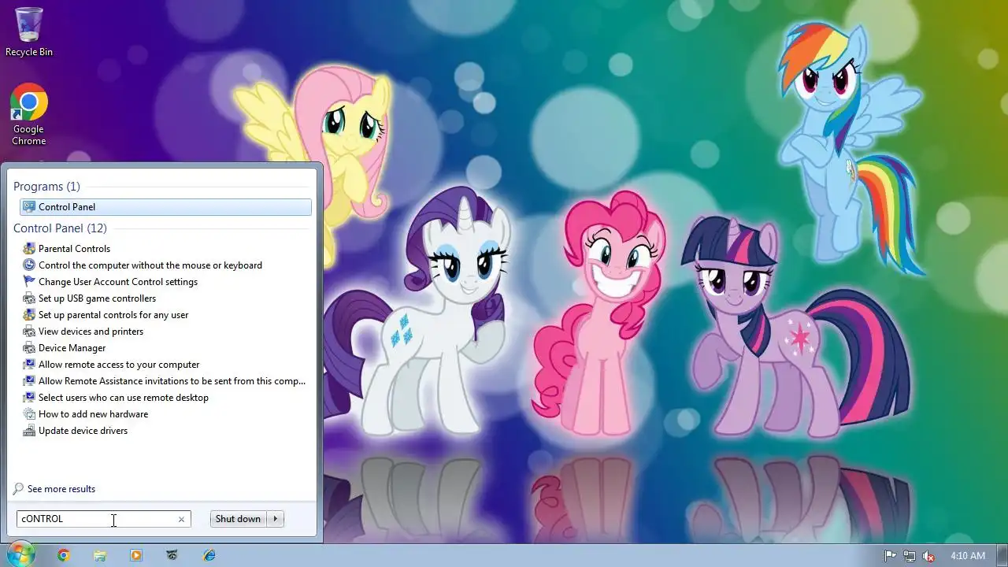
Task: Click the Device Manager icon
Action: coord(29,348)
